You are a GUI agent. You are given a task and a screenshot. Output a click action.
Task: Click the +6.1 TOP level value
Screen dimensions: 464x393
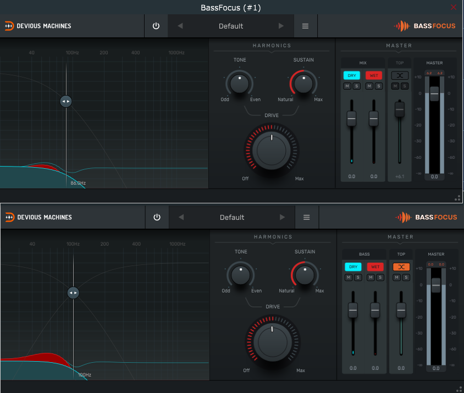click(400, 176)
